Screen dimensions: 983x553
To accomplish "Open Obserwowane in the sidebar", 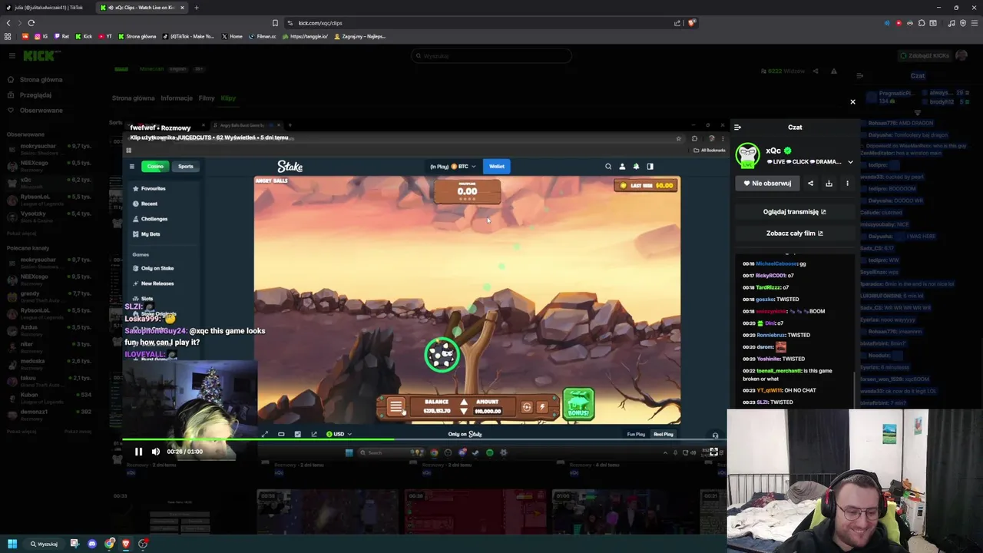I will click(35, 111).
